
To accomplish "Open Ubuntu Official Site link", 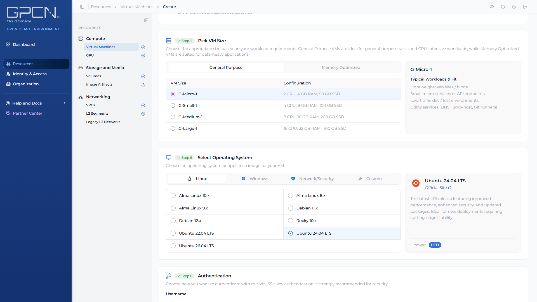I will (438, 188).
